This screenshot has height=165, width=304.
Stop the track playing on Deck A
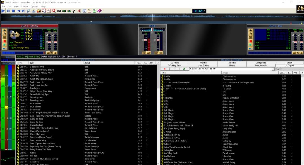[5, 41]
